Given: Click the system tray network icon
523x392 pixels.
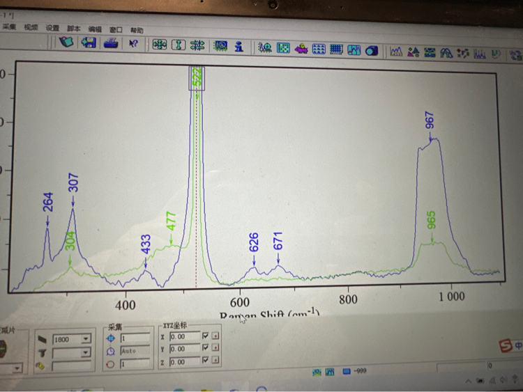Looking at the screenshot, I should pyautogui.click(x=492, y=380).
